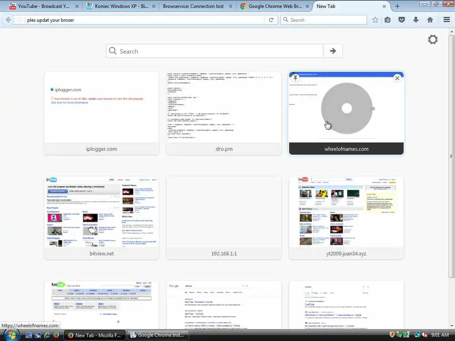
Task: Open the dro.pm tile
Action: pyautogui.click(x=224, y=113)
